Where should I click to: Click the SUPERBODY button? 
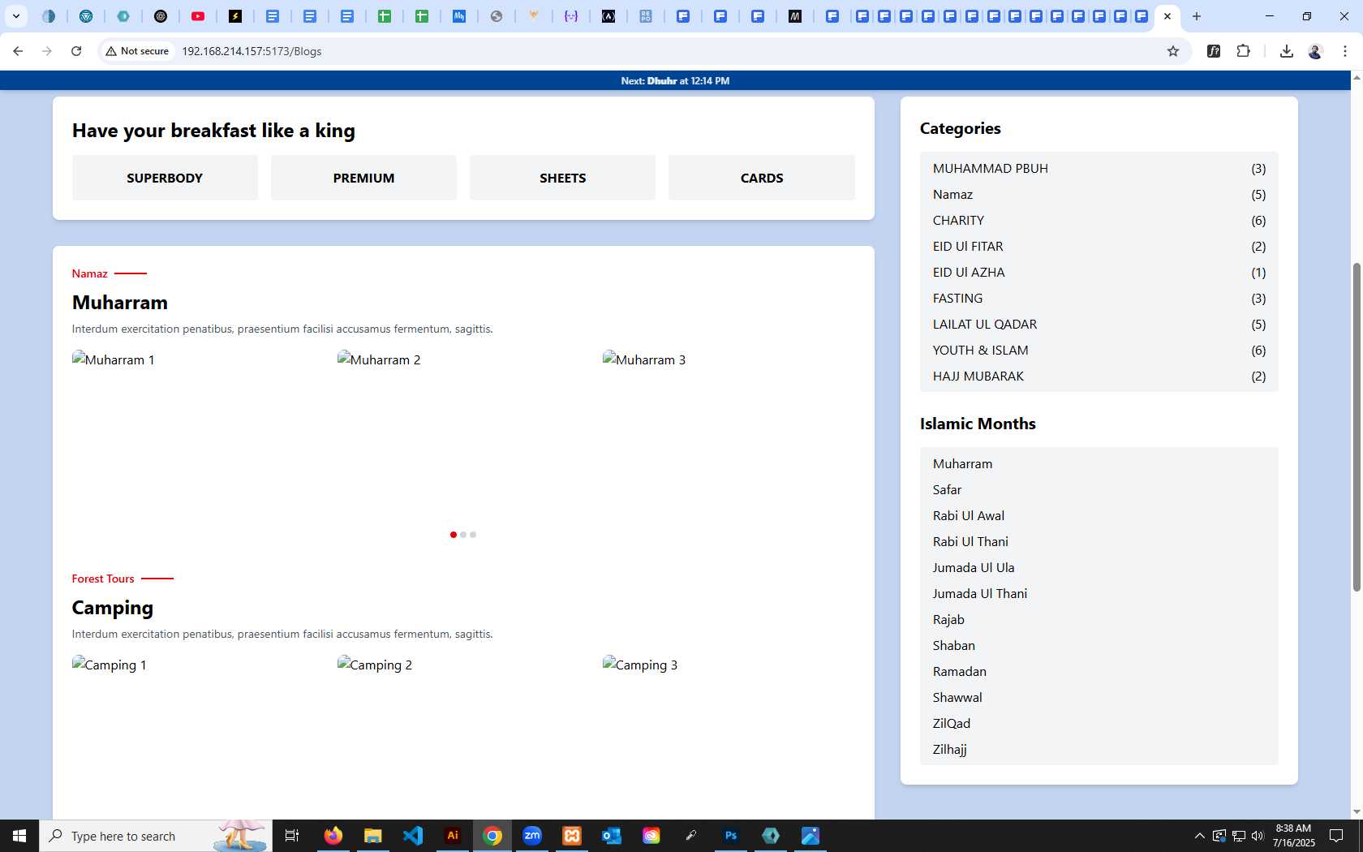click(165, 178)
